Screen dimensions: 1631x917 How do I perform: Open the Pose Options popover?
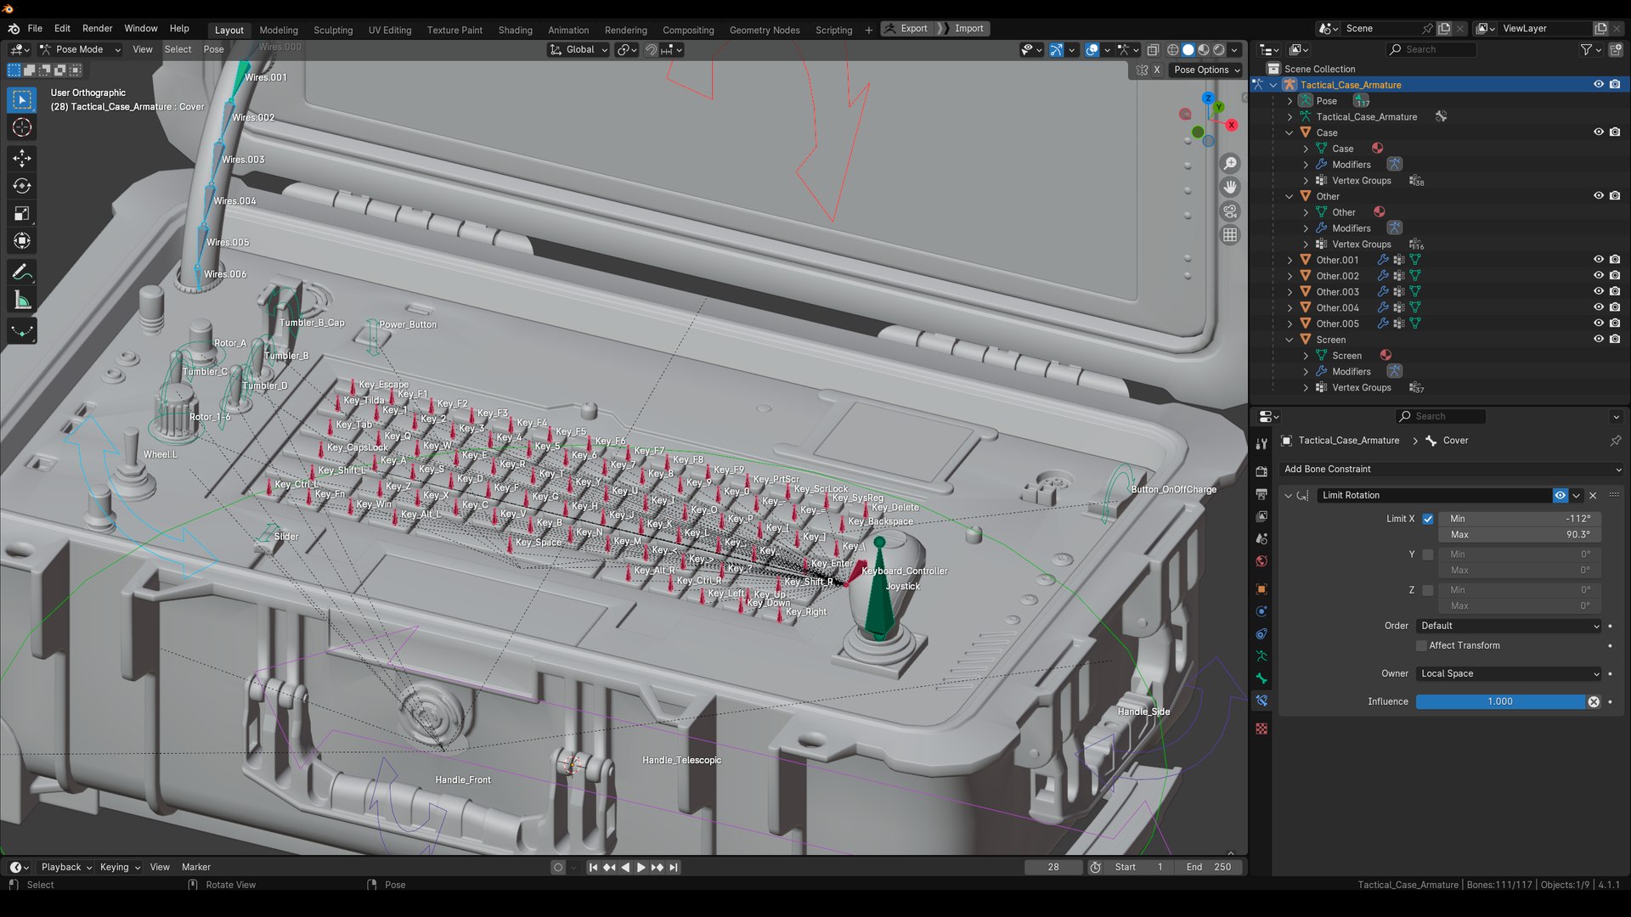(1206, 70)
